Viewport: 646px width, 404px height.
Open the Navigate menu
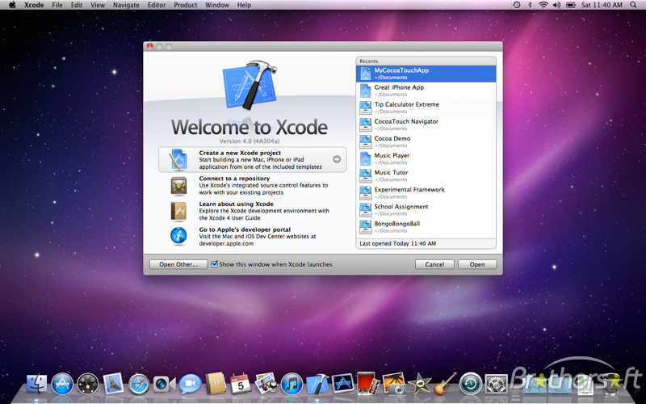126,5
